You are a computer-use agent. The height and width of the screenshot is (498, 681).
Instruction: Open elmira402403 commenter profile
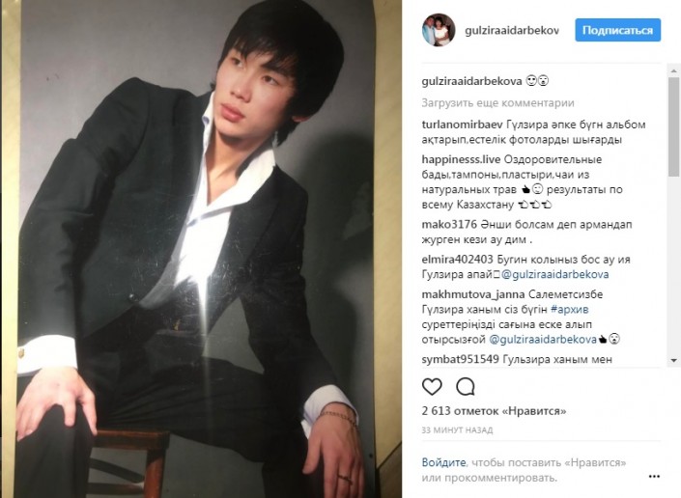click(x=457, y=260)
